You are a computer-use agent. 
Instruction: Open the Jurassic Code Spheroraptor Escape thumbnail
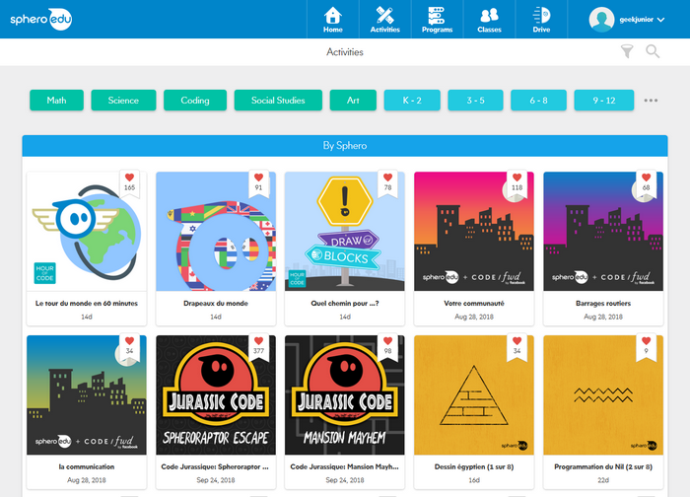(216, 395)
